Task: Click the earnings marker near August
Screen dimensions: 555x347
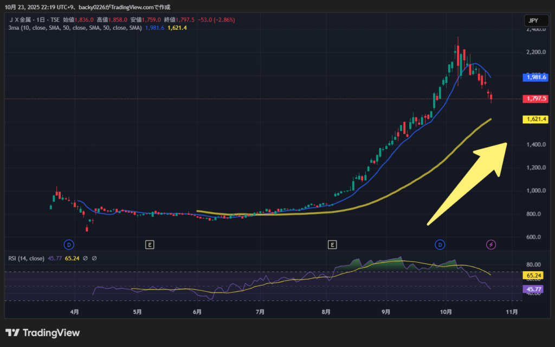Action: (332, 245)
